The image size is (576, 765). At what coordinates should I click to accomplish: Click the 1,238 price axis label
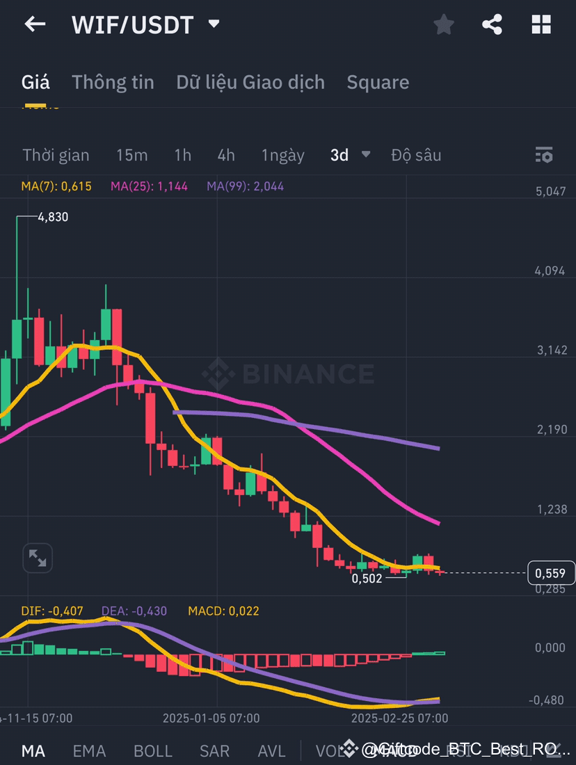pos(552,509)
